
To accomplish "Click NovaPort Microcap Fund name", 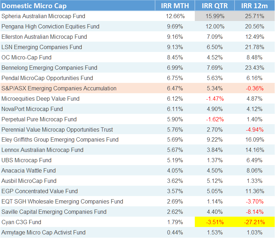I will click(32, 109).
